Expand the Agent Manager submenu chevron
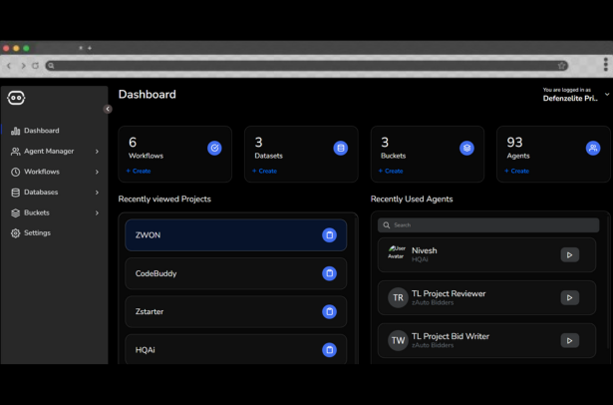Image resolution: width=613 pixels, height=405 pixels. 97,152
